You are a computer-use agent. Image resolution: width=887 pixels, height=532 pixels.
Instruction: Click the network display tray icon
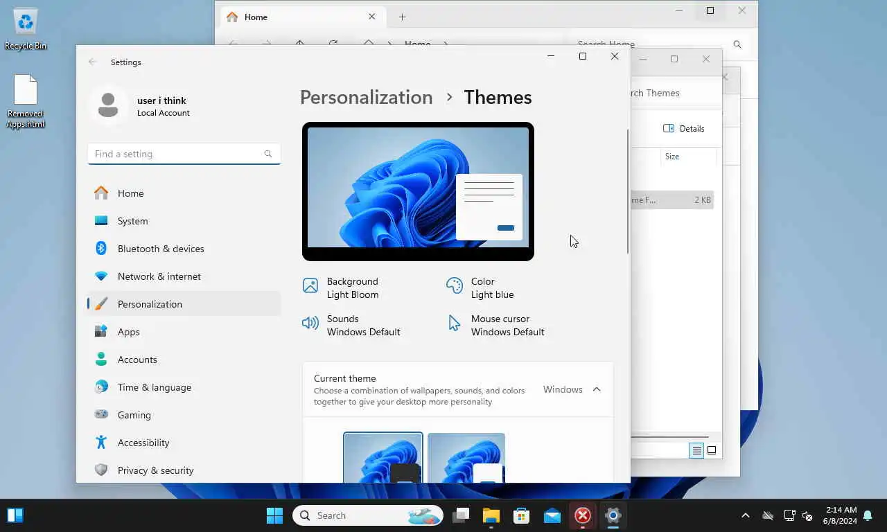[x=789, y=515]
